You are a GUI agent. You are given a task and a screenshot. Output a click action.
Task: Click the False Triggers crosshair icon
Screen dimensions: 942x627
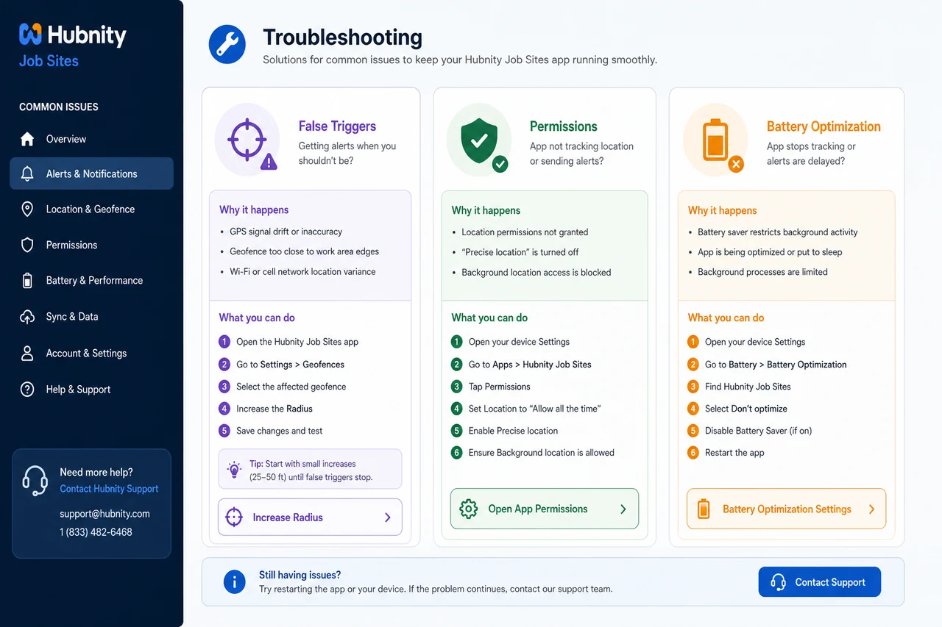tap(247, 140)
